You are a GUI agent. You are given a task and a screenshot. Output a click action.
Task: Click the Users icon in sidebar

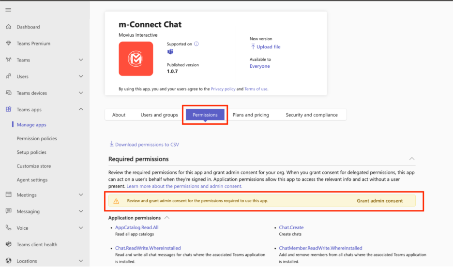click(x=8, y=76)
